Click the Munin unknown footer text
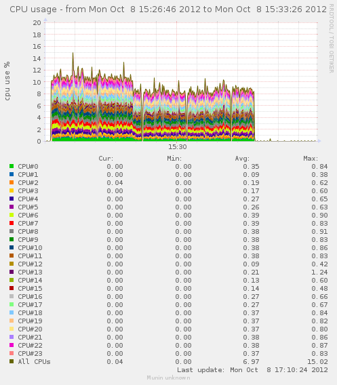Screen dimensions: 337x385 (x=168, y=378)
